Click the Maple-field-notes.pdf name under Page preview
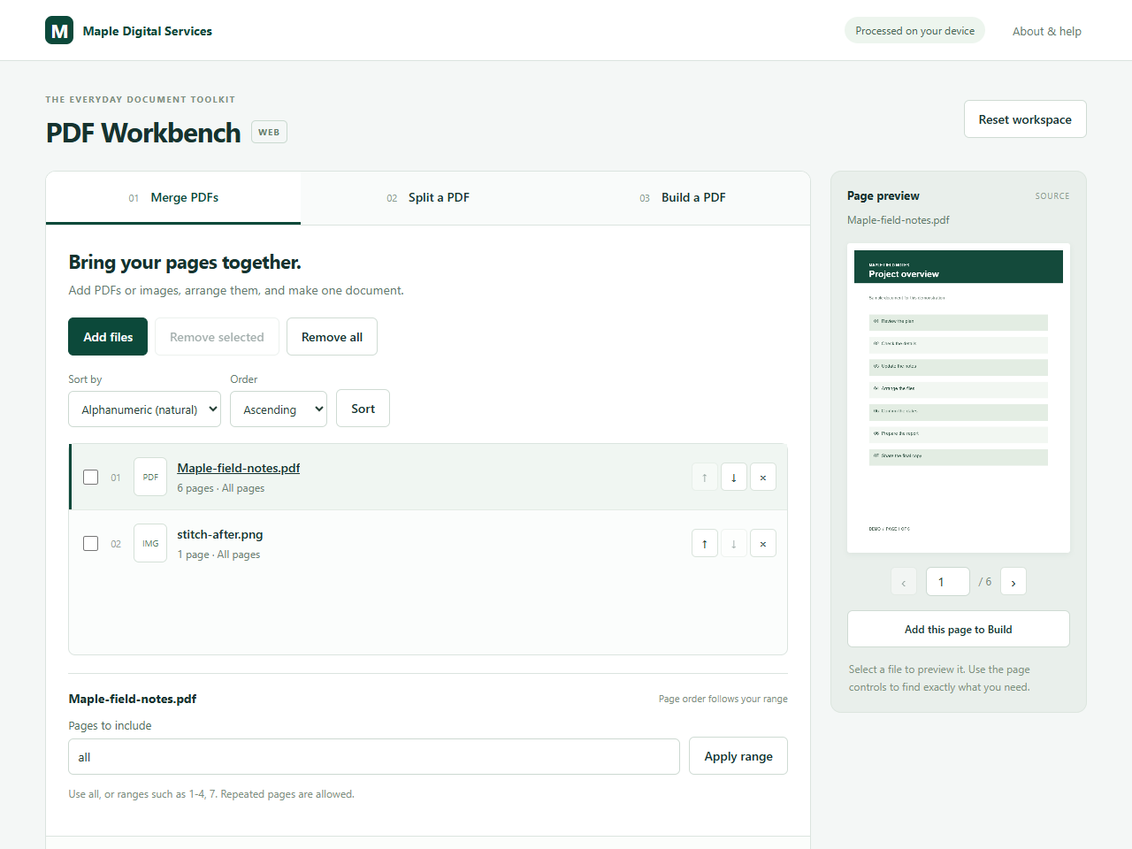 tap(899, 220)
